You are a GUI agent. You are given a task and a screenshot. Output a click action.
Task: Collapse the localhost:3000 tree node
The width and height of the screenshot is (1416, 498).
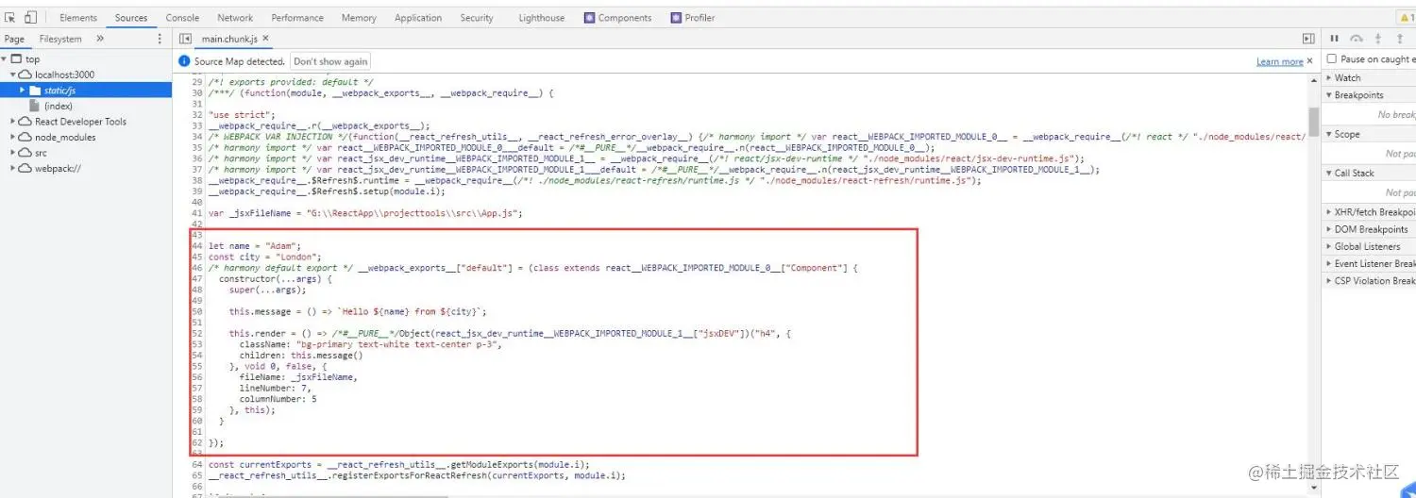point(14,75)
